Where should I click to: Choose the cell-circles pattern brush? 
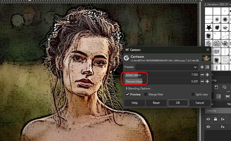pos(217,44)
